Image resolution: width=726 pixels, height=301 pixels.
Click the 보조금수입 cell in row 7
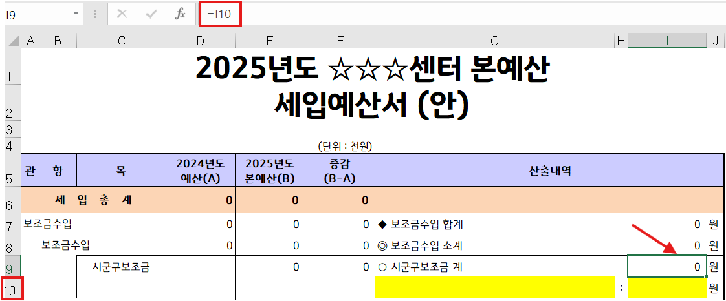click(94, 224)
